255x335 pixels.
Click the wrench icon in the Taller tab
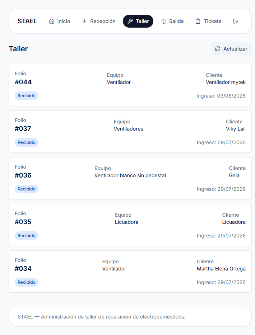(x=130, y=21)
